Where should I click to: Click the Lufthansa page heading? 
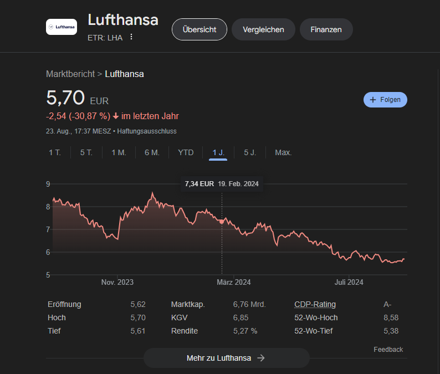click(123, 20)
